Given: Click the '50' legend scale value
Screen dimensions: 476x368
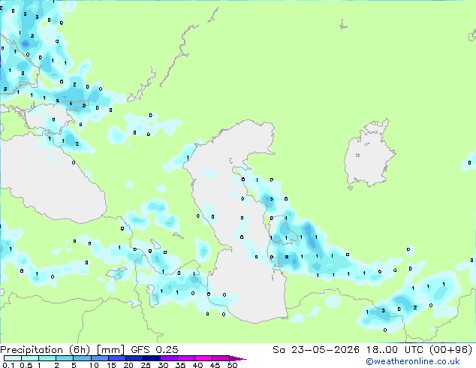Looking at the screenshot, I should 232,365.
